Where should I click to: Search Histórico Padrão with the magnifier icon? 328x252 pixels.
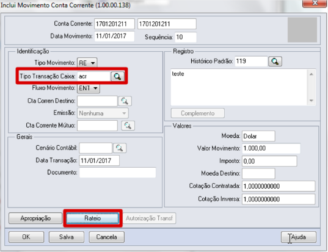[x=275, y=62]
